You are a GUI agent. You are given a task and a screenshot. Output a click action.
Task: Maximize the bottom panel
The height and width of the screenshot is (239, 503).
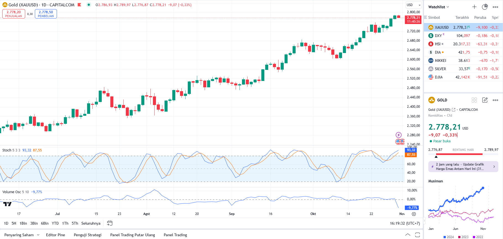[x=418, y=235]
